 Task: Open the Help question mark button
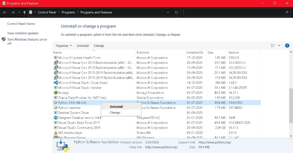coord(287,45)
